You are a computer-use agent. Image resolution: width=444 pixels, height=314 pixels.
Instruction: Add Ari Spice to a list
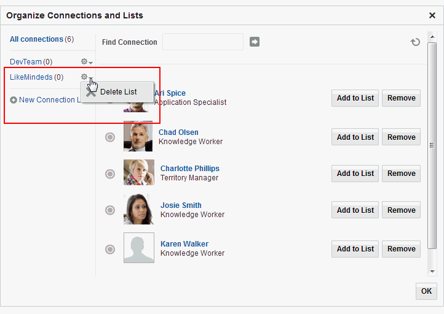[x=355, y=98]
